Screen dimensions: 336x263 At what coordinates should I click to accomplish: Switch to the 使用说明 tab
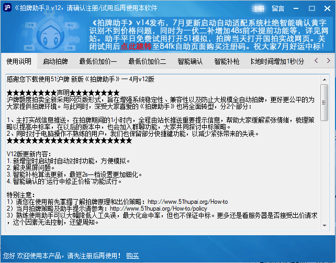pyautogui.click(x=19, y=61)
